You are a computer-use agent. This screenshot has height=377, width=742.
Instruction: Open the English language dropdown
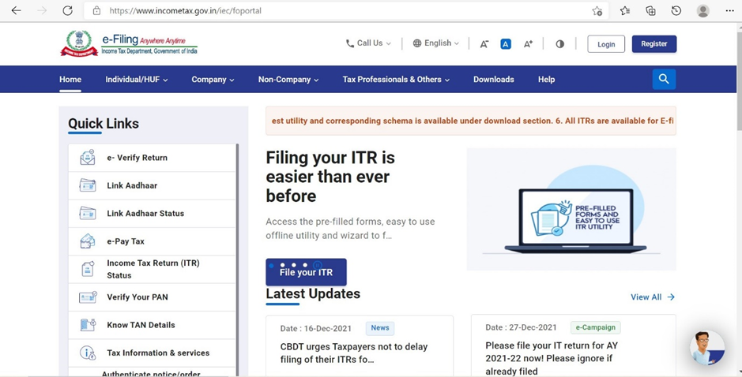pos(436,43)
